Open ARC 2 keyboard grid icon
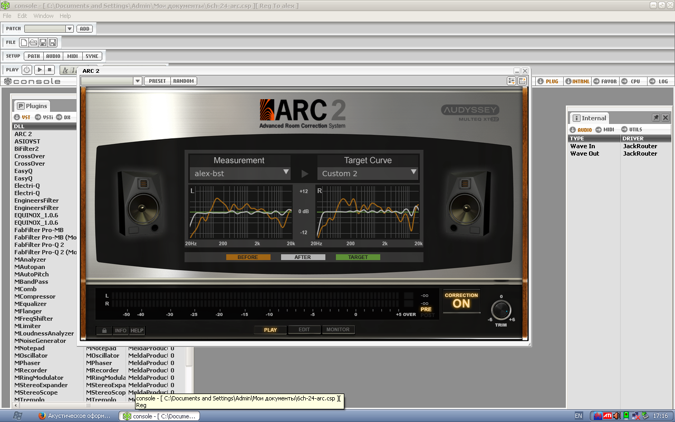The width and height of the screenshot is (675, 422). (522, 81)
